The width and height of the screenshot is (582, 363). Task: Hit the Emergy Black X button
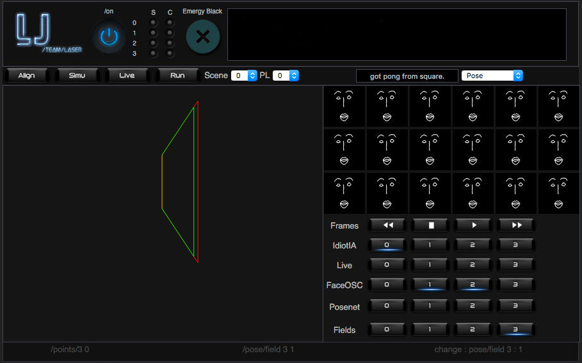(203, 36)
